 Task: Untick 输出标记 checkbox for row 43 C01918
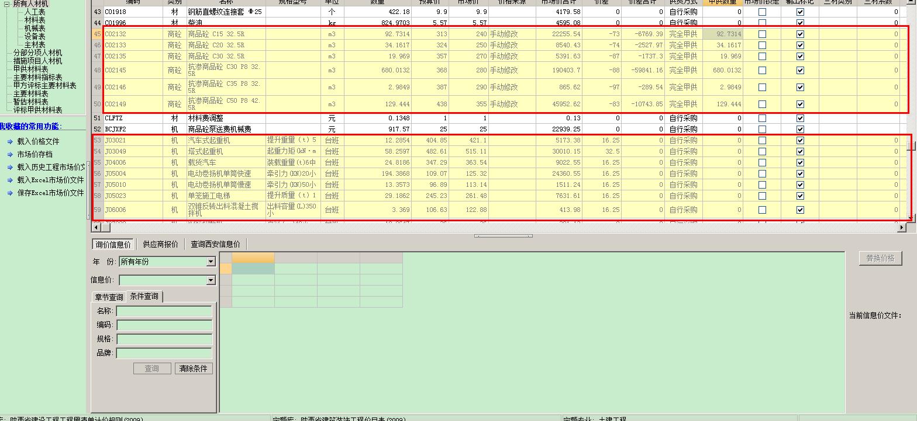point(800,12)
